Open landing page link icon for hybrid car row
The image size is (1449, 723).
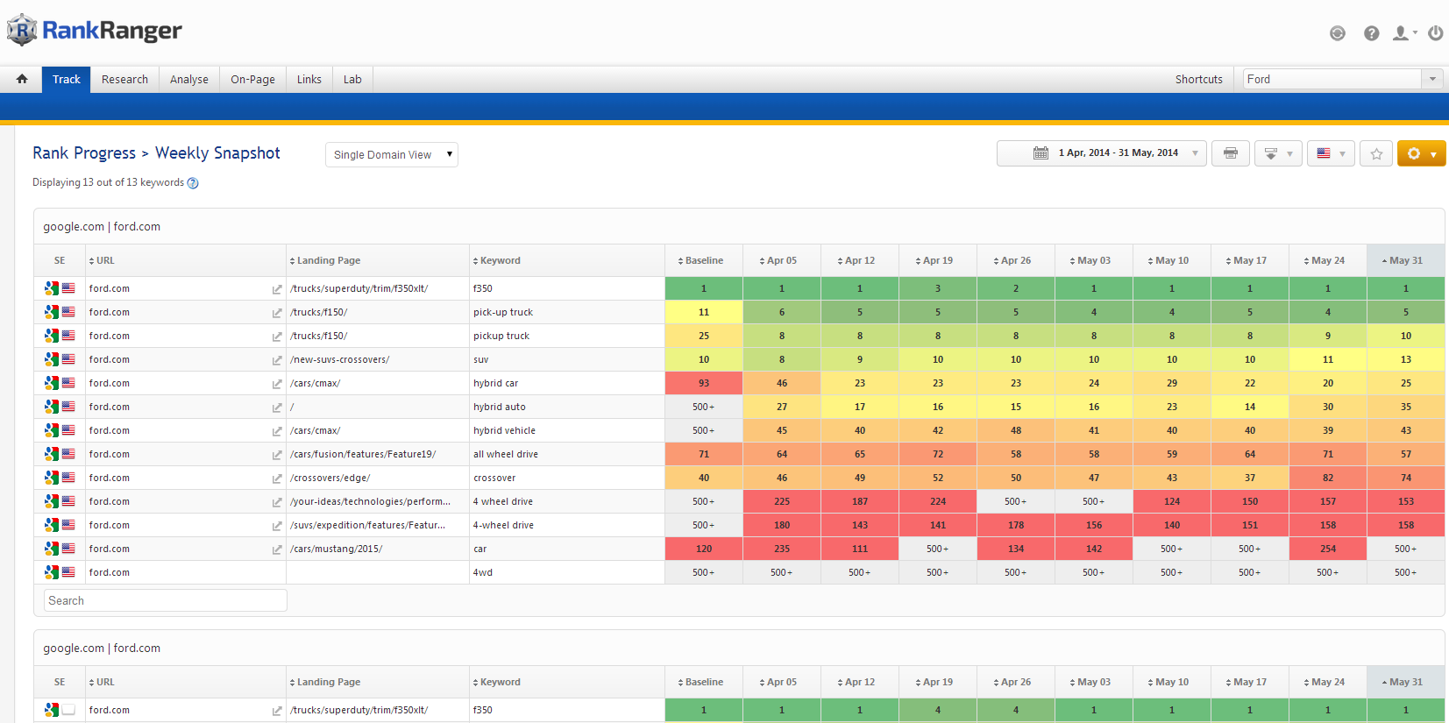[277, 384]
